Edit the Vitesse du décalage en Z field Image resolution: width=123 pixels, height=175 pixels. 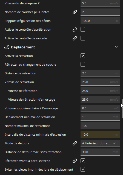(100, 3)
